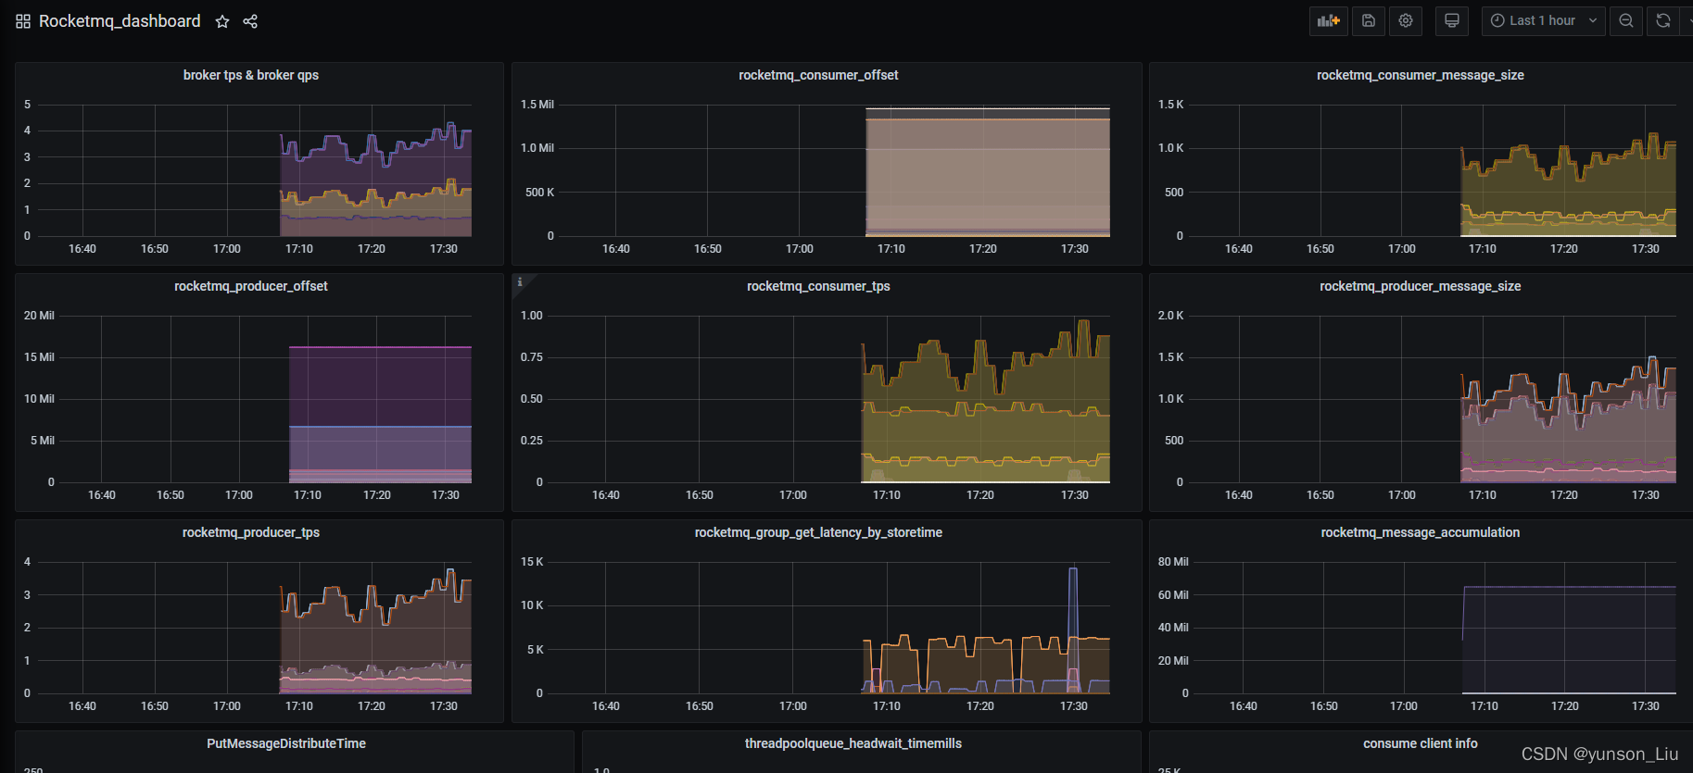The height and width of the screenshot is (773, 1693).
Task: Add a new panel to dashboard
Action: pos(1329,20)
